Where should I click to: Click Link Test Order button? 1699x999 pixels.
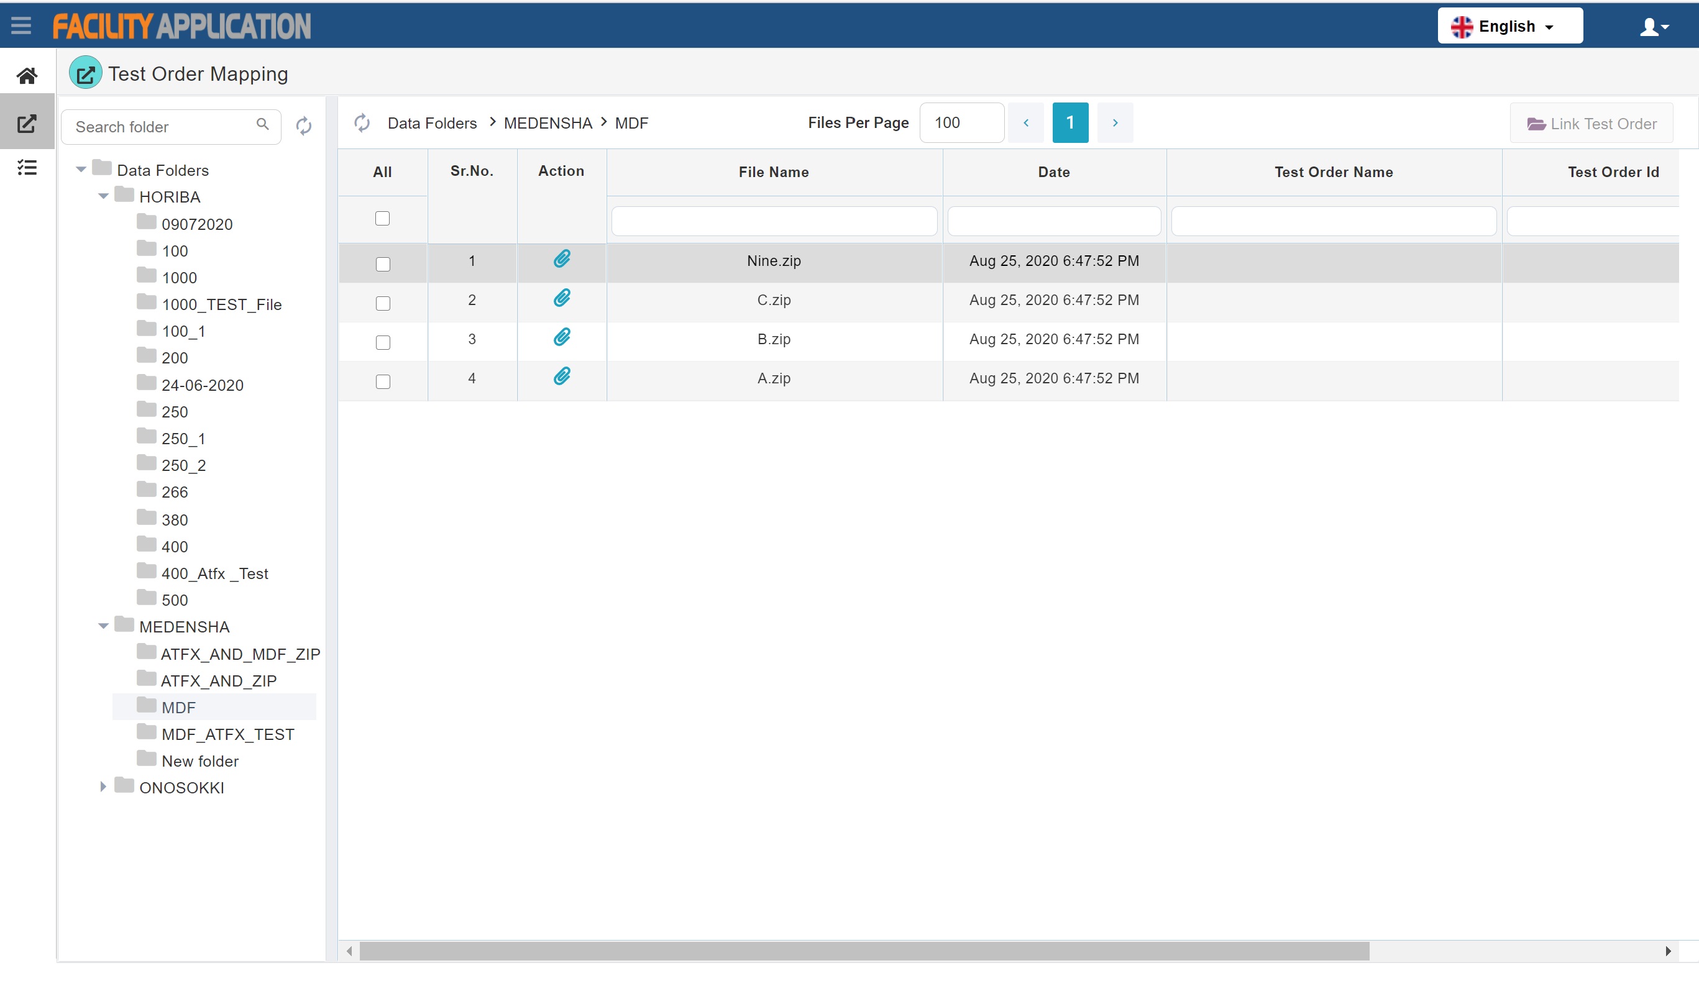click(1591, 124)
